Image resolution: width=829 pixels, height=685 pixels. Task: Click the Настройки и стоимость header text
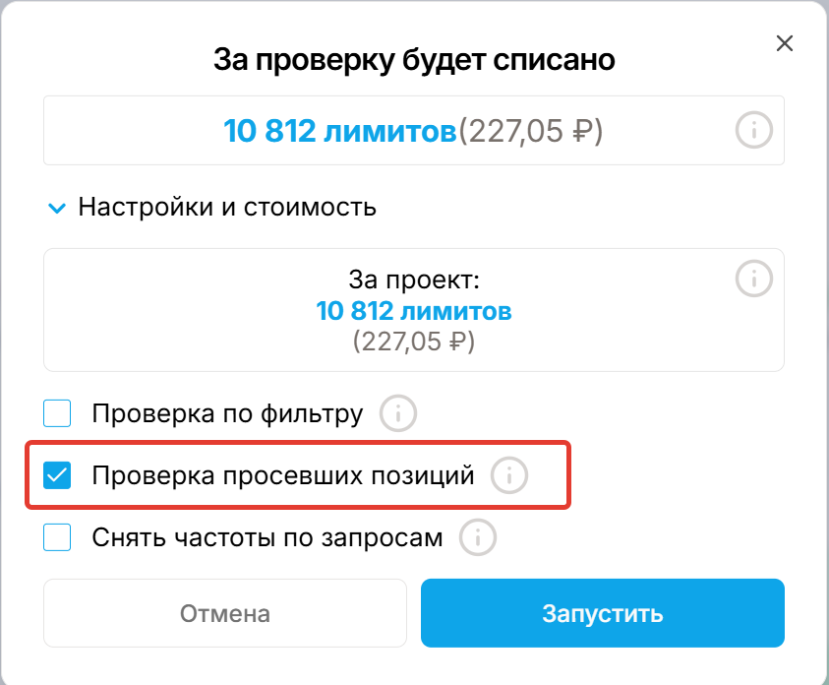click(x=227, y=208)
